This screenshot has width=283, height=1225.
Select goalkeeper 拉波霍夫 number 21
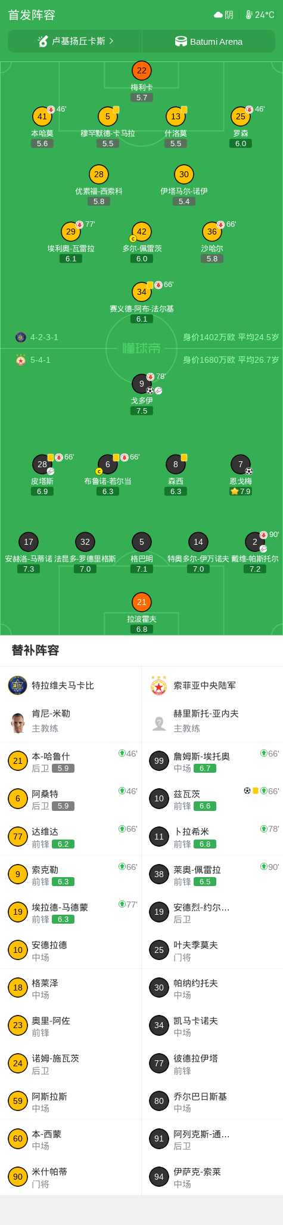142,602
